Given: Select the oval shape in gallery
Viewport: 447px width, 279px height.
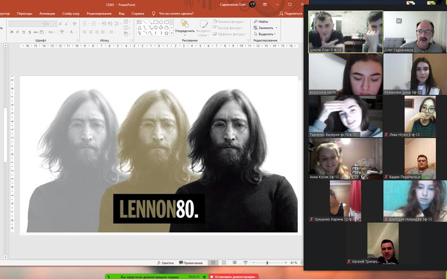Looking at the screenshot, I should click(161, 22).
